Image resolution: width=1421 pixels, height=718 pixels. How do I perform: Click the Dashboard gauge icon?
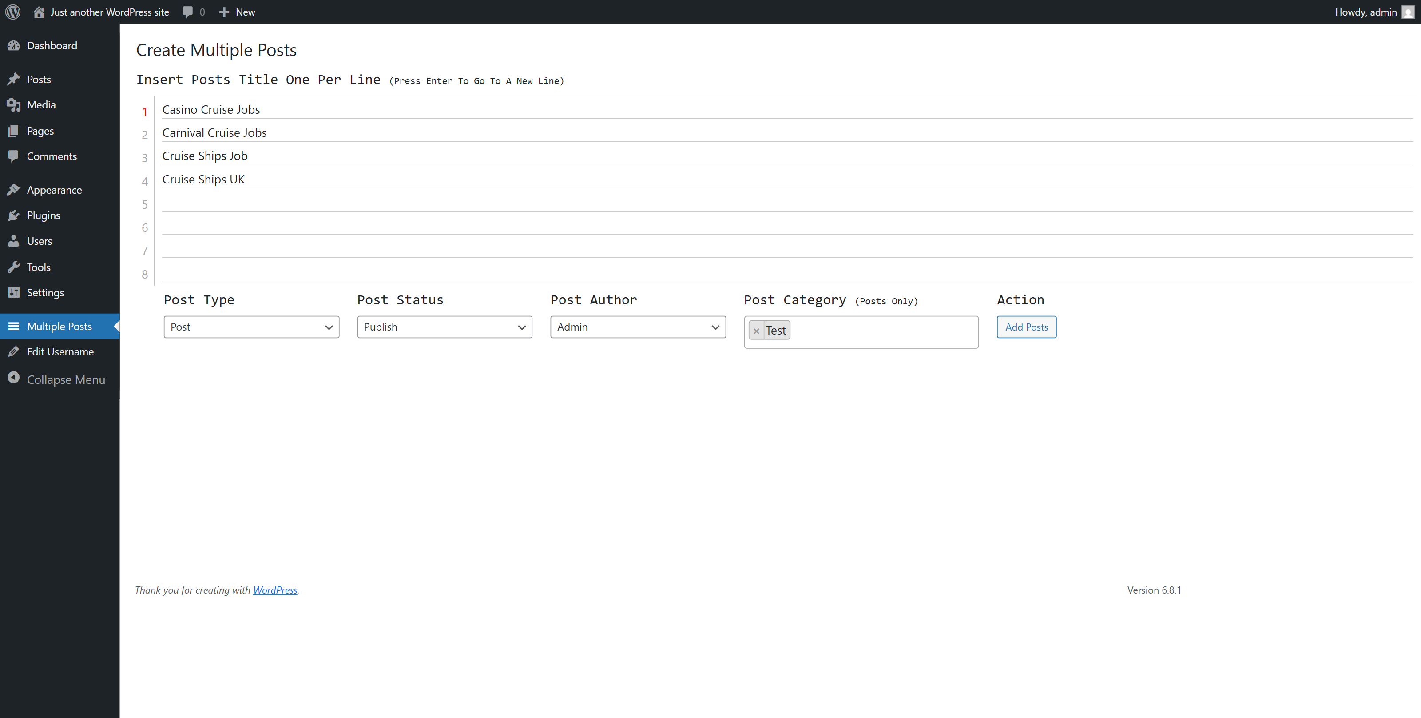click(x=14, y=46)
